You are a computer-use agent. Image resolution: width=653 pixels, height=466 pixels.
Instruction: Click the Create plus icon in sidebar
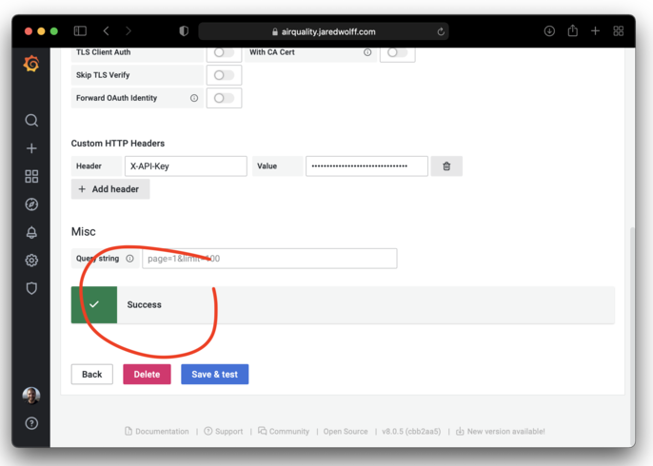click(31, 148)
